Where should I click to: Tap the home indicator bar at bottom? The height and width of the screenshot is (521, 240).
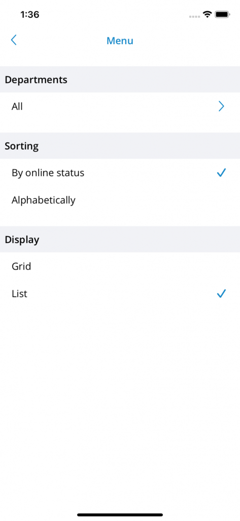click(x=120, y=515)
